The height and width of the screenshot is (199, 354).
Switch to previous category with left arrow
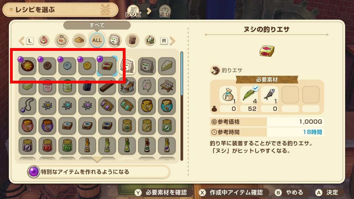click(x=22, y=41)
